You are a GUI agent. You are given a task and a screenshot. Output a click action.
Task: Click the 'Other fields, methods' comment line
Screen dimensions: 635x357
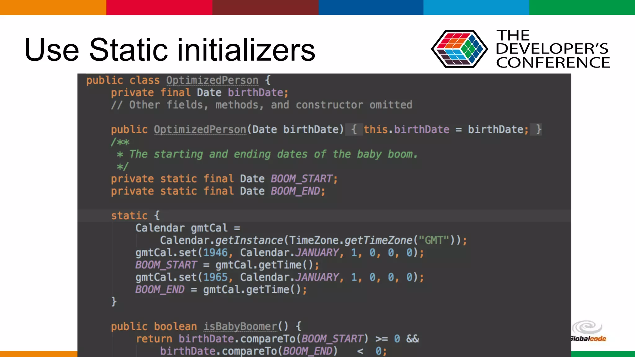[262, 105]
